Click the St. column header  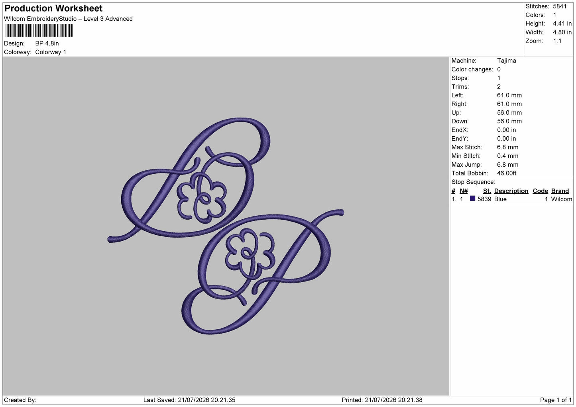487,191
